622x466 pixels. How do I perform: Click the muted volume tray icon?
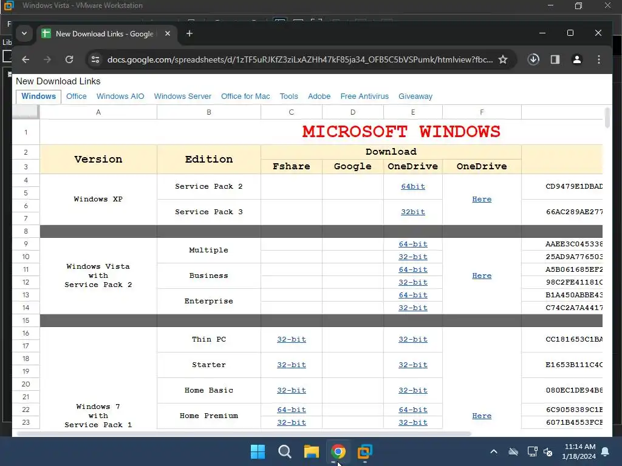(549, 451)
